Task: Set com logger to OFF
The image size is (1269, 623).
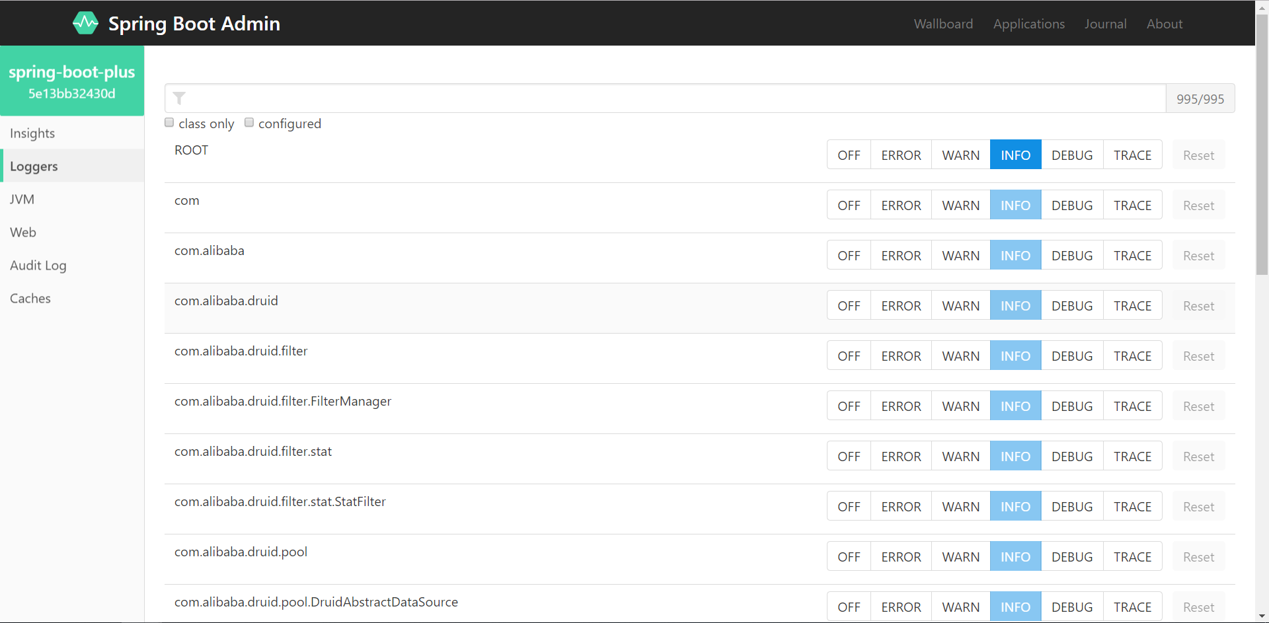Action: coord(849,205)
